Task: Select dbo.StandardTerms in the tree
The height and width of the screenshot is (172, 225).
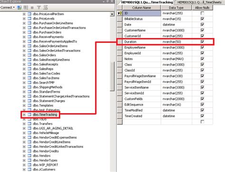Action: click(47, 92)
